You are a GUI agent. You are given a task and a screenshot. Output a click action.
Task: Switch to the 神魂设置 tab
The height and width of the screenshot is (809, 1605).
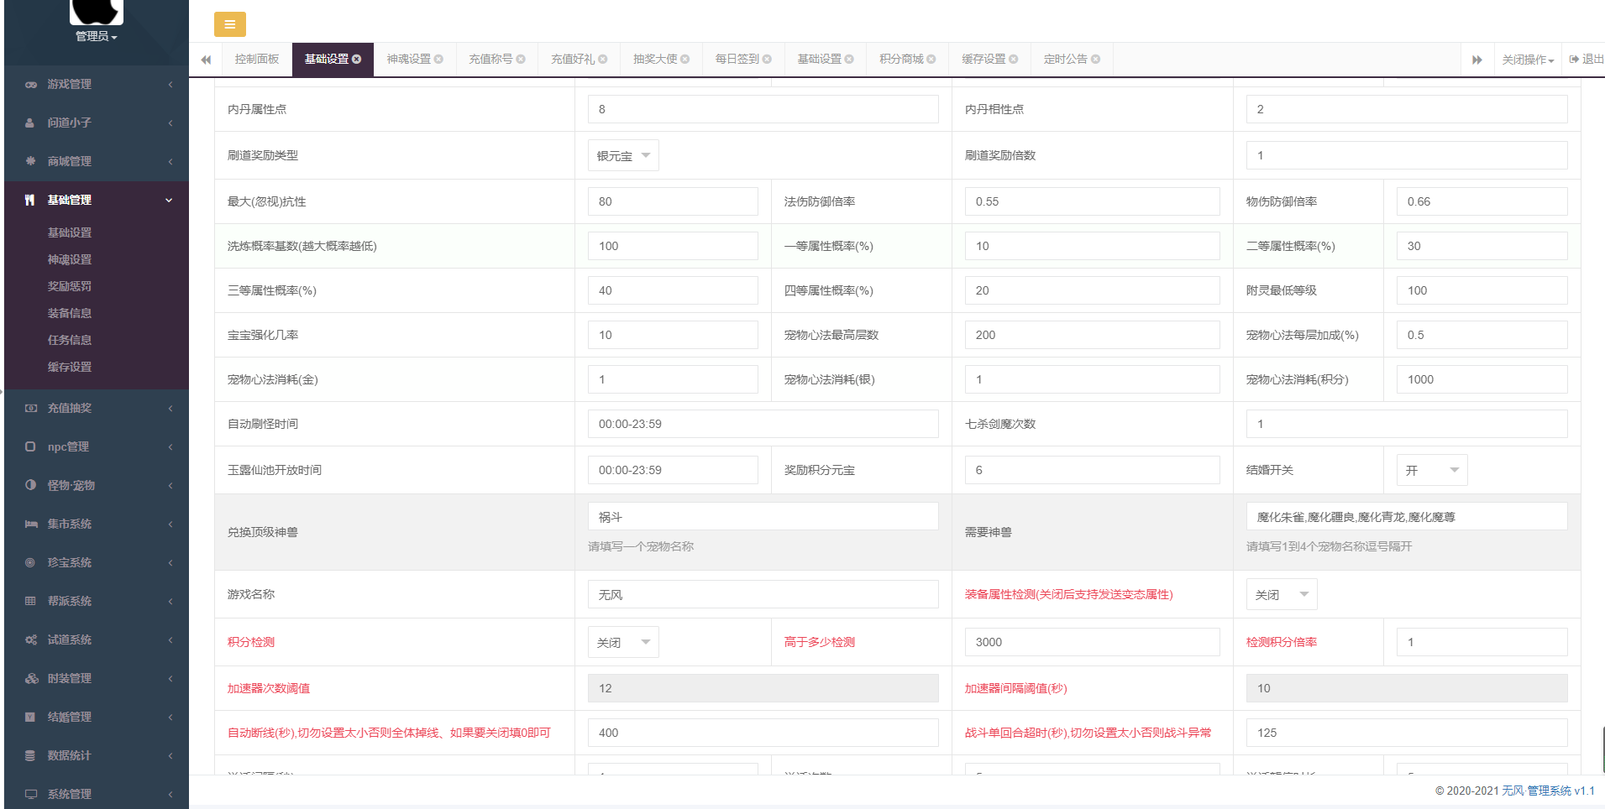(408, 59)
